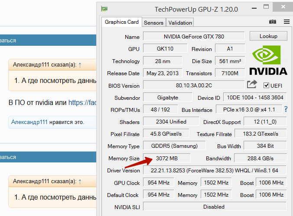The width and height of the screenshot is (293, 216).
Task: Click the Bandwidth field 288.4 GB/s
Action: (260, 158)
